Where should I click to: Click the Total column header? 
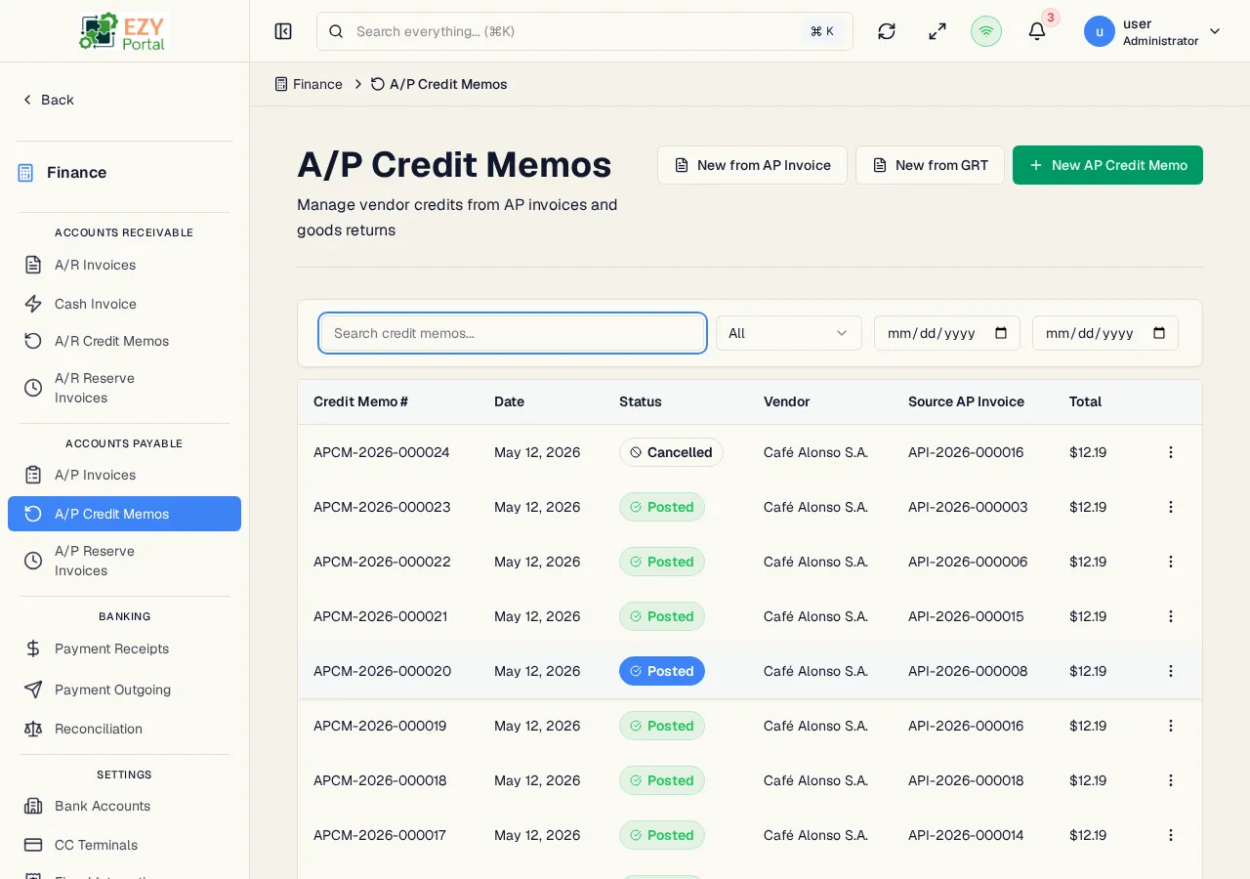coord(1085,401)
